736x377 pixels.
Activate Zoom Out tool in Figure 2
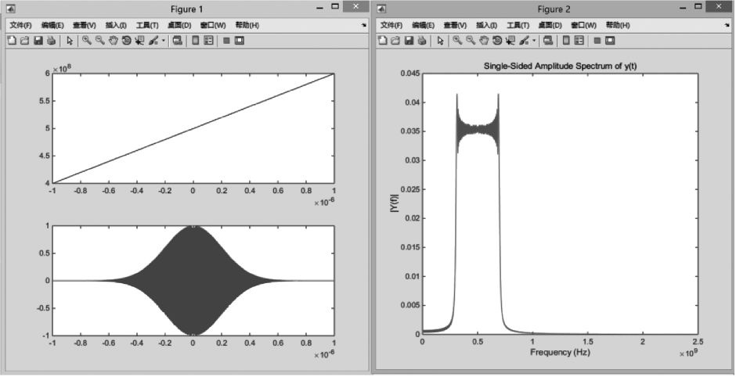point(471,41)
